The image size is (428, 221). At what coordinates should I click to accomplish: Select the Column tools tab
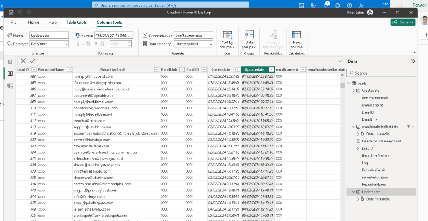(x=110, y=22)
